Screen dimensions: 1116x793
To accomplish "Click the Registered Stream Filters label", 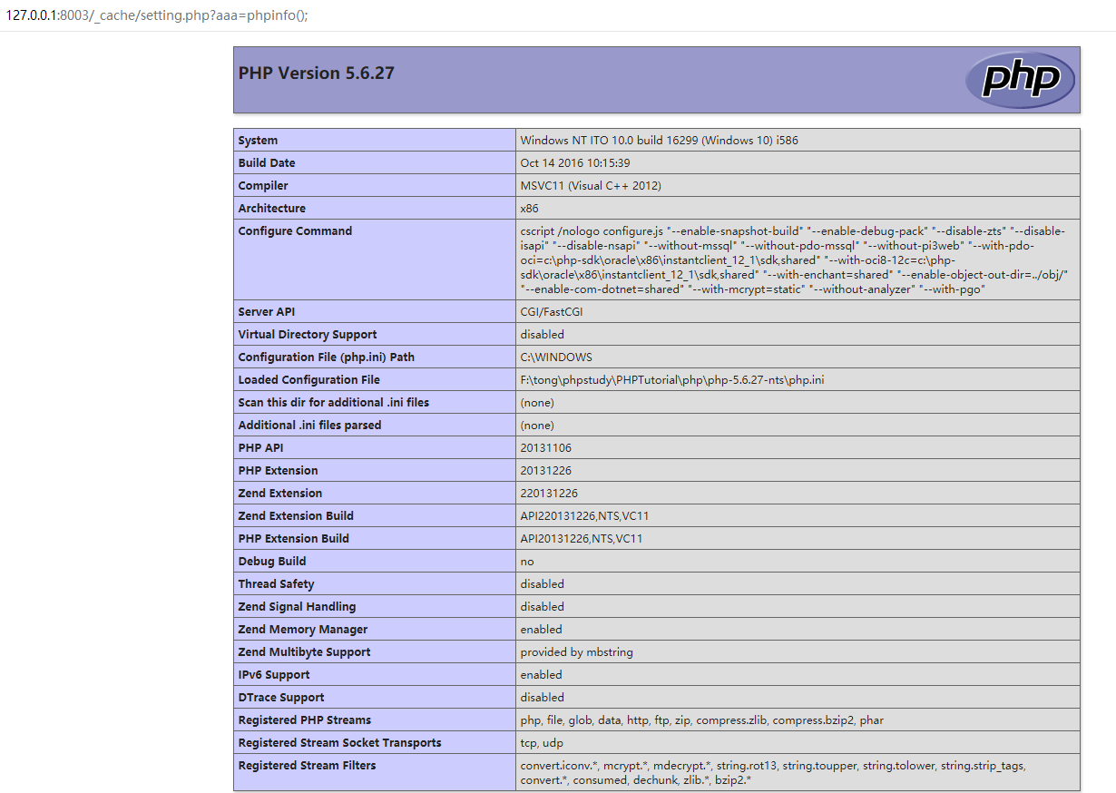I will [x=307, y=766].
